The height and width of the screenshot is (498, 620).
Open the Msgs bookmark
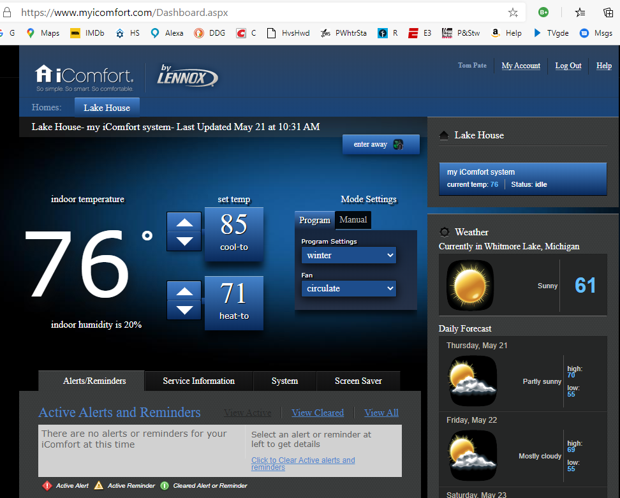[596, 33]
